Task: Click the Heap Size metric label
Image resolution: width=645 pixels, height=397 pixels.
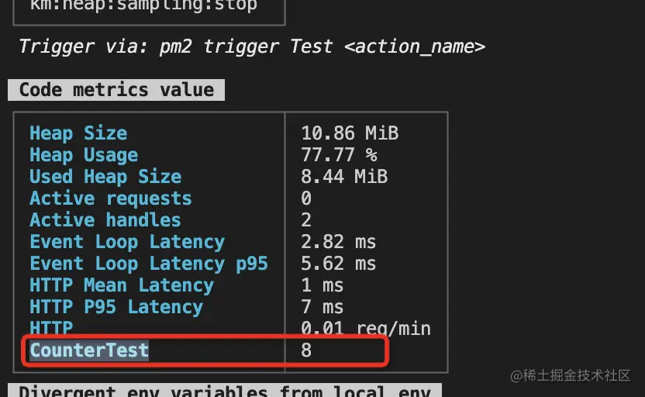Action: 78,133
